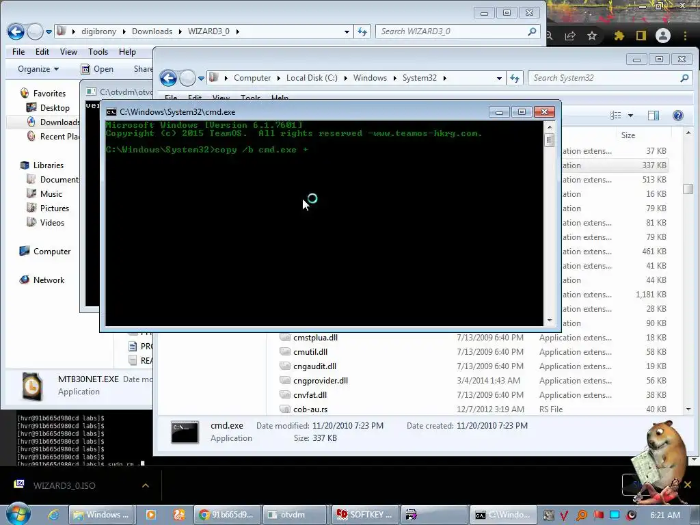The height and width of the screenshot is (525, 700).
Task: Refresh the System32 folder view
Action: (515, 78)
